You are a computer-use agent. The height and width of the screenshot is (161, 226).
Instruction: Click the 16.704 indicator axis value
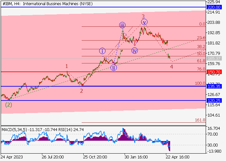[214, 128]
